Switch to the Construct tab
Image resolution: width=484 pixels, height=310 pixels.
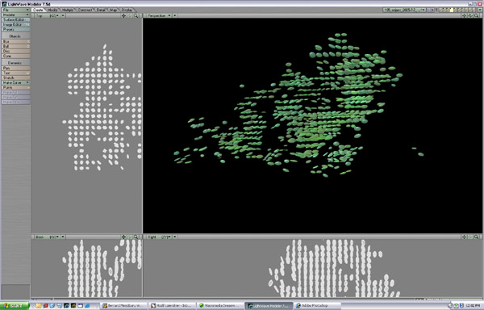click(85, 10)
